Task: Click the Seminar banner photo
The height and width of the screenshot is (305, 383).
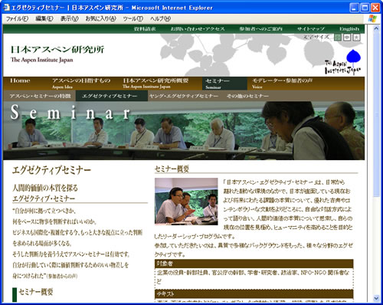Action: pos(184,130)
